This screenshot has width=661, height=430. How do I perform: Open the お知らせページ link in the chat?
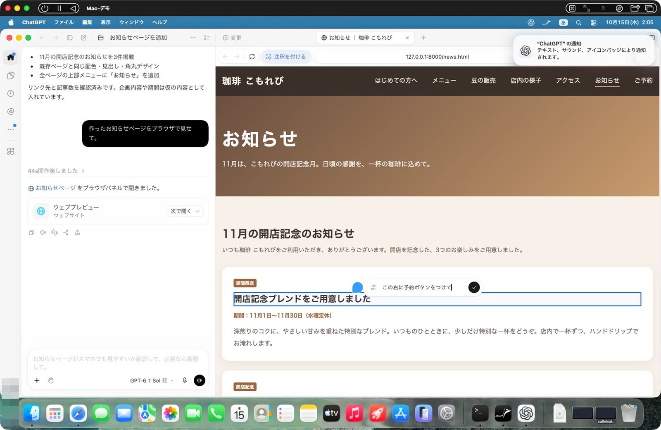[55, 188]
